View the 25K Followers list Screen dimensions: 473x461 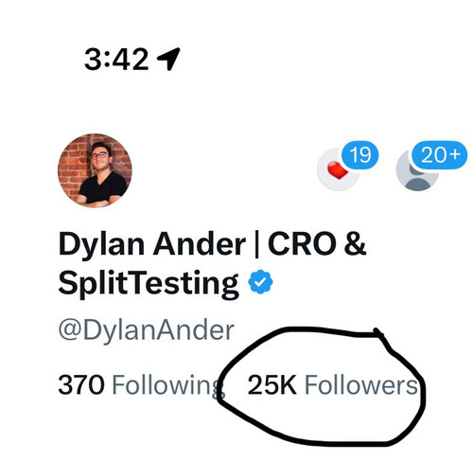333,384
